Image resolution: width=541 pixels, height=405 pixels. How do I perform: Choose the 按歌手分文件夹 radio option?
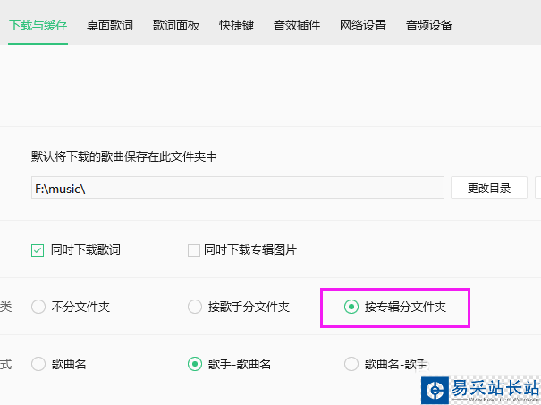[195, 308]
